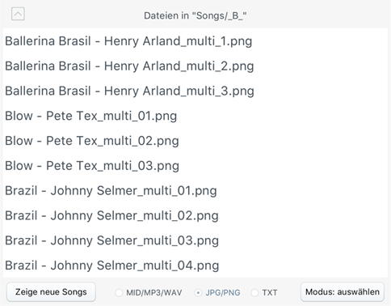The height and width of the screenshot is (306, 391).
Task: Select the MID/MP3/WAV radio button
Action: [119, 293]
